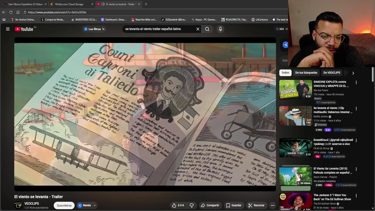
Task: Click the browser address bar URL
Action: tap(57, 12)
